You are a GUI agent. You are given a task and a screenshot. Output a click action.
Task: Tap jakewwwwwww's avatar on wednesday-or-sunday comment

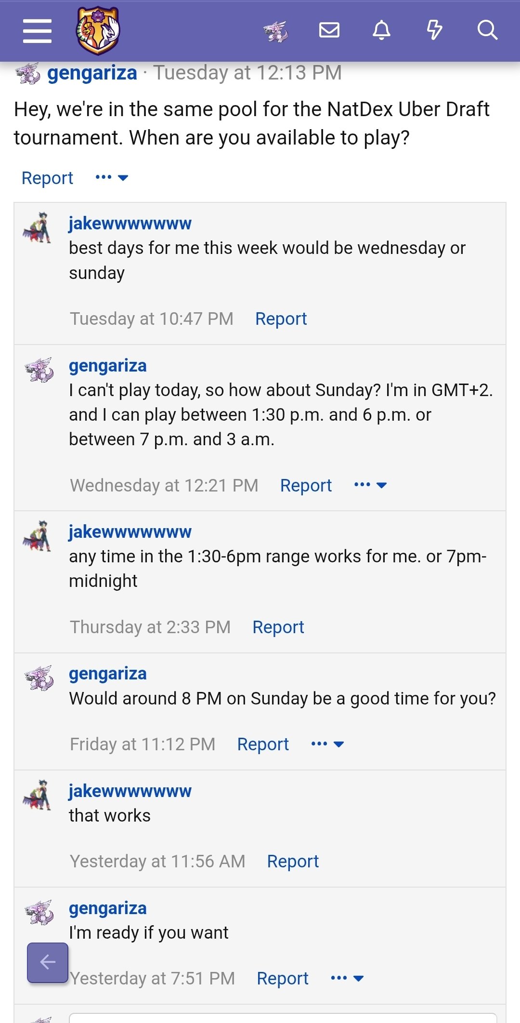click(x=37, y=227)
